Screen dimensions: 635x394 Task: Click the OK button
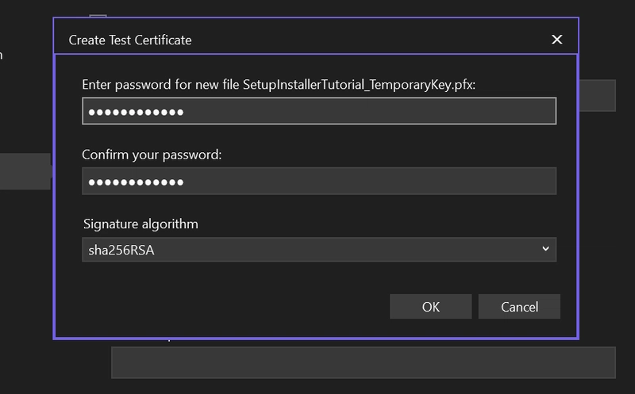point(430,307)
